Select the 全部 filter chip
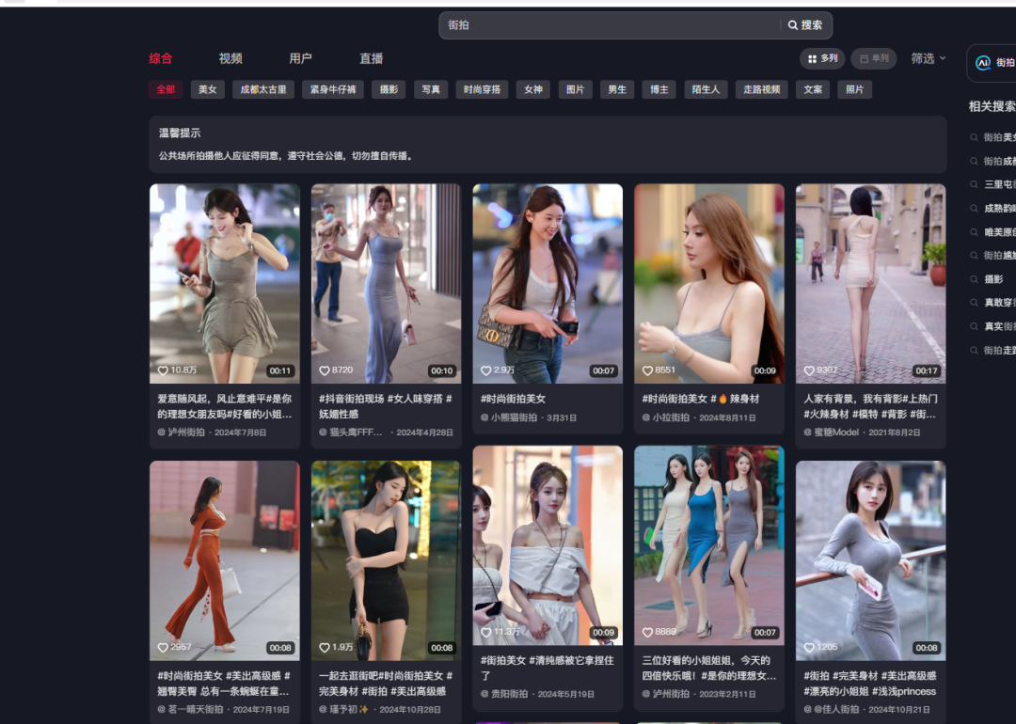Screen dimensions: 1016x724 click(x=166, y=89)
